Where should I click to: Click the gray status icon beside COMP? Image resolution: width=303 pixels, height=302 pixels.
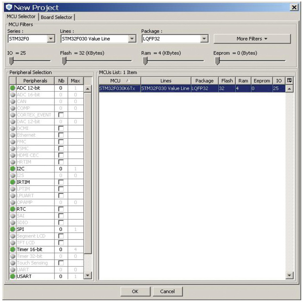coord(12,108)
